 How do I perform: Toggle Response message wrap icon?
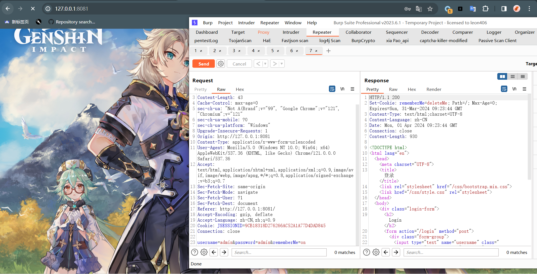(504, 89)
